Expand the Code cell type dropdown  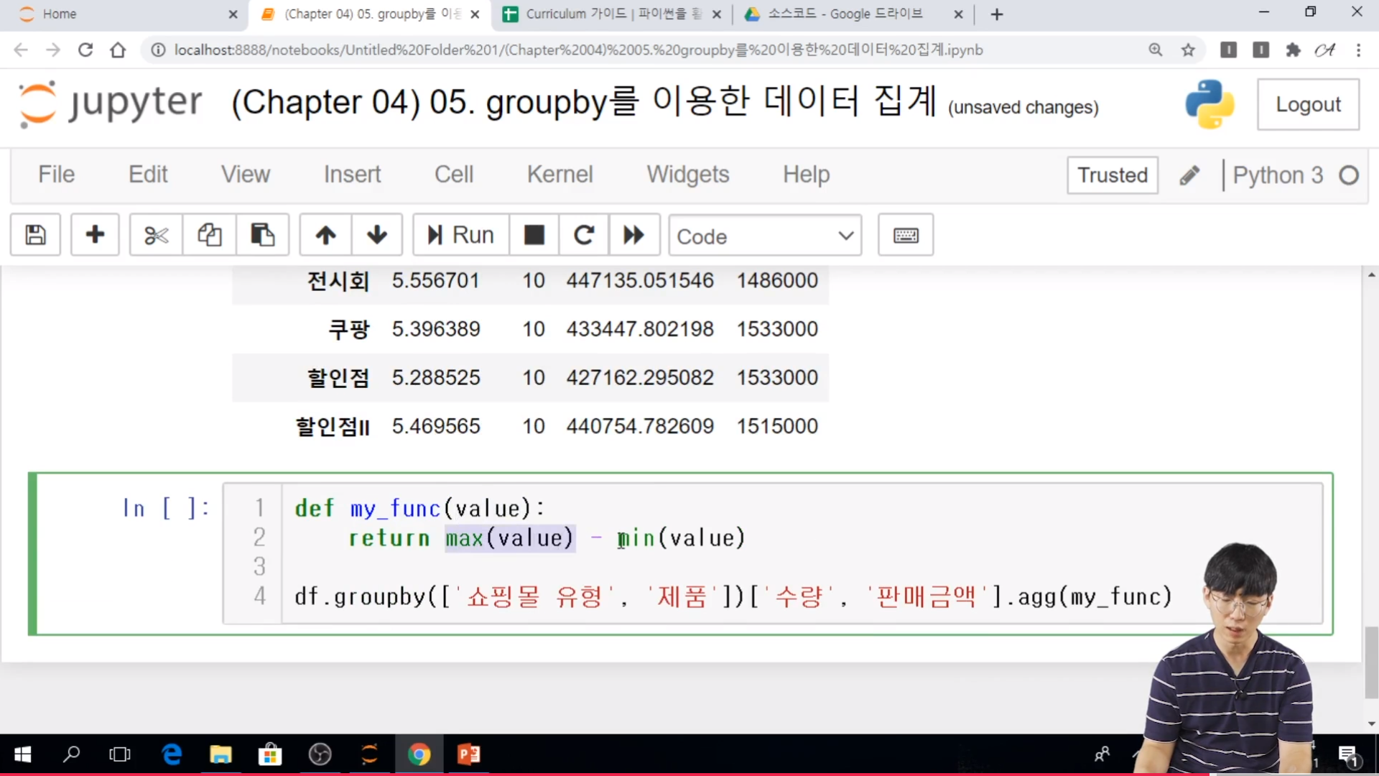pos(764,236)
